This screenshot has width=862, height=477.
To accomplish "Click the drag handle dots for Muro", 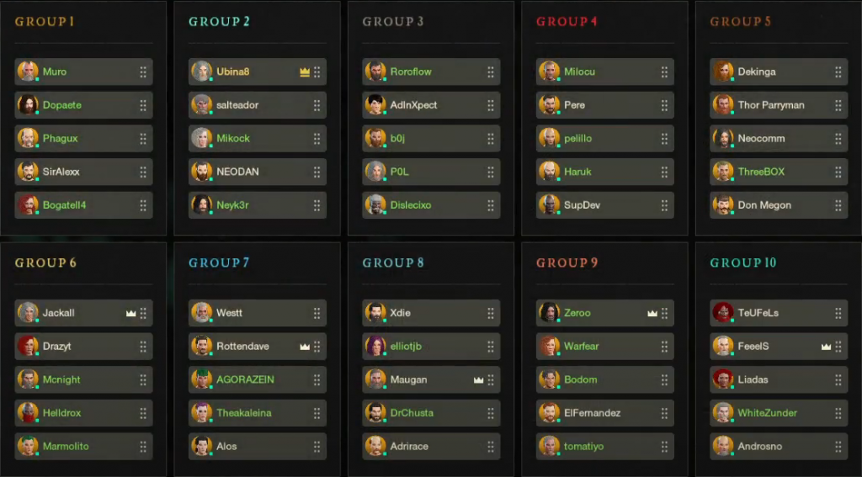I will coord(143,72).
